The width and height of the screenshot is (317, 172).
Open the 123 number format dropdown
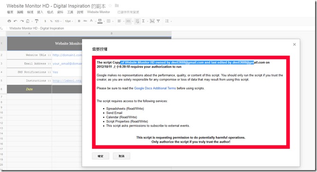click(x=58, y=21)
